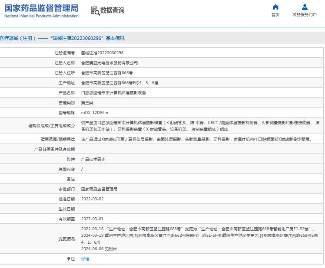The width and height of the screenshot is (325, 268).
Task: Click the attachment value 产品技术要求
Action: pyautogui.click(x=93, y=159)
